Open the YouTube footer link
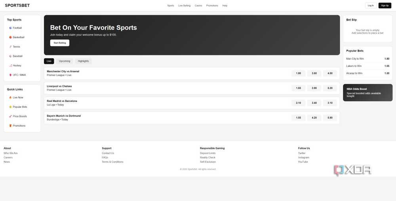The image size is (396, 201). pos(303,162)
